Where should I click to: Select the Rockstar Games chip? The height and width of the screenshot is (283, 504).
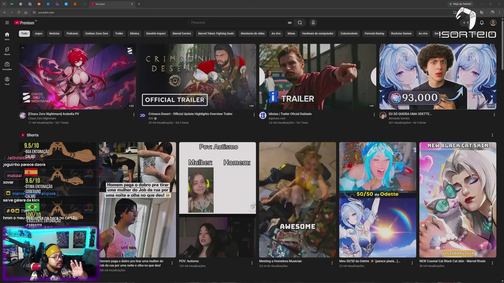pyautogui.click(x=401, y=33)
